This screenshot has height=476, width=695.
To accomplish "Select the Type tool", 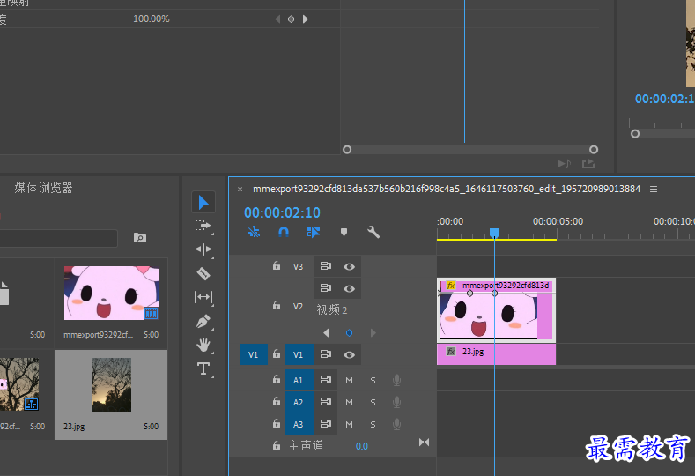I will pyautogui.click(x=203, y=368).
